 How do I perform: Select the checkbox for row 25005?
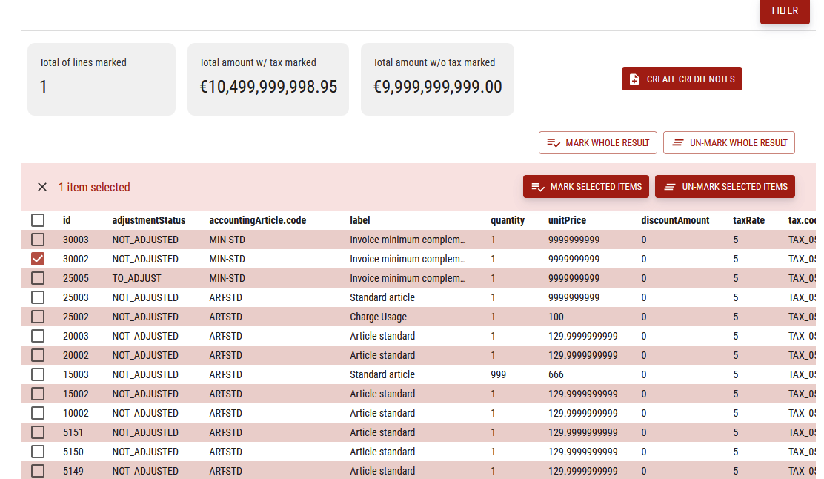pos(38,278)
